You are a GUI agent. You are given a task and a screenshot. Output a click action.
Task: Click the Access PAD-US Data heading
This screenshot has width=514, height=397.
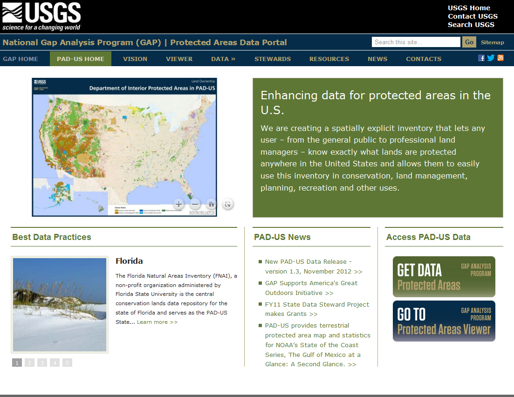428,237
